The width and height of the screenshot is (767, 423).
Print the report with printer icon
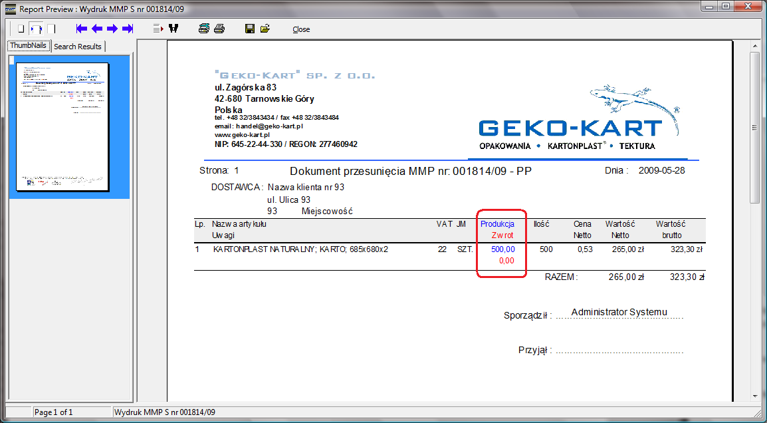(219, 29)
